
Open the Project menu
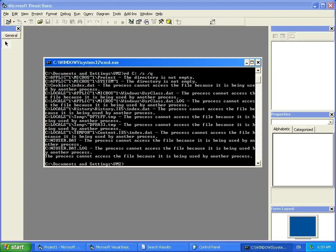(x=37, y=14)
